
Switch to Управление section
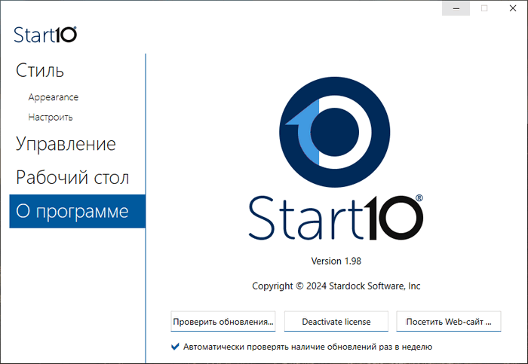tap(66, 144)
